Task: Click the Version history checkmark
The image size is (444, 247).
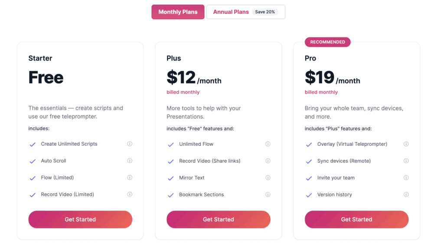Action: 309,195
